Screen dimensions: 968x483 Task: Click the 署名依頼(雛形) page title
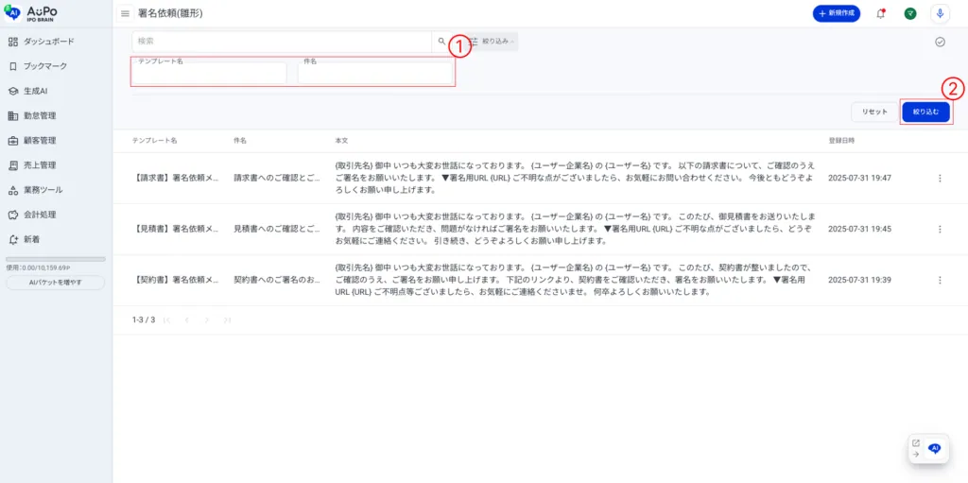click(170, 13)
